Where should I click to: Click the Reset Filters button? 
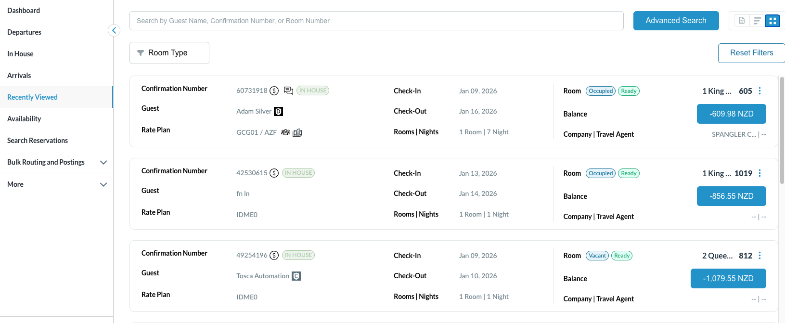[x=751, y=53]
